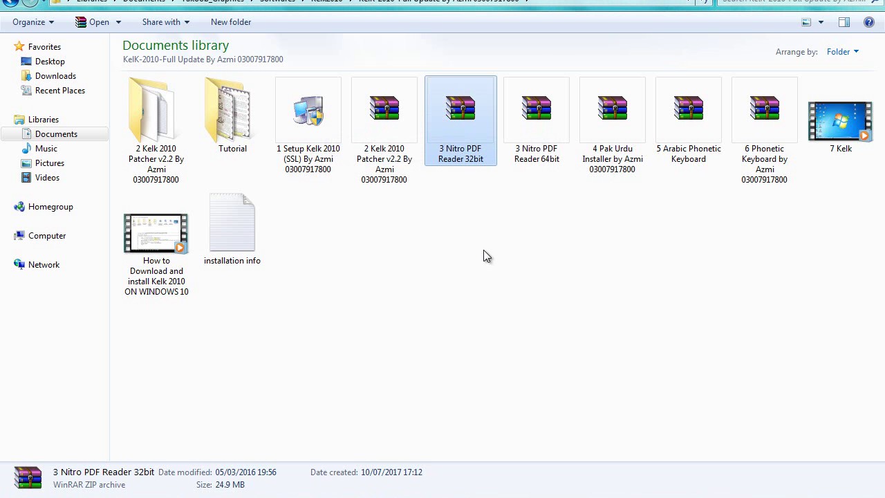The height and width of the screenshot is (498, 885).
Task: Toggle the preview pane
Action: (844, 22)
